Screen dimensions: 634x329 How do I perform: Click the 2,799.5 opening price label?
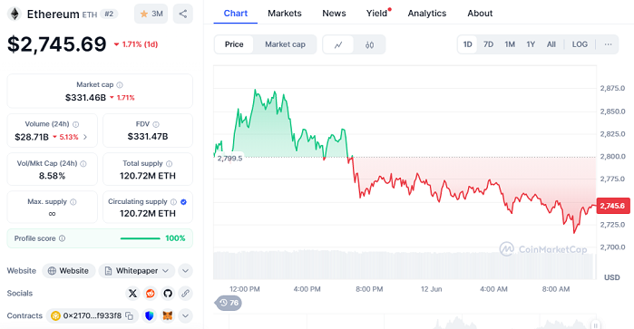click(x=229, y=159)
